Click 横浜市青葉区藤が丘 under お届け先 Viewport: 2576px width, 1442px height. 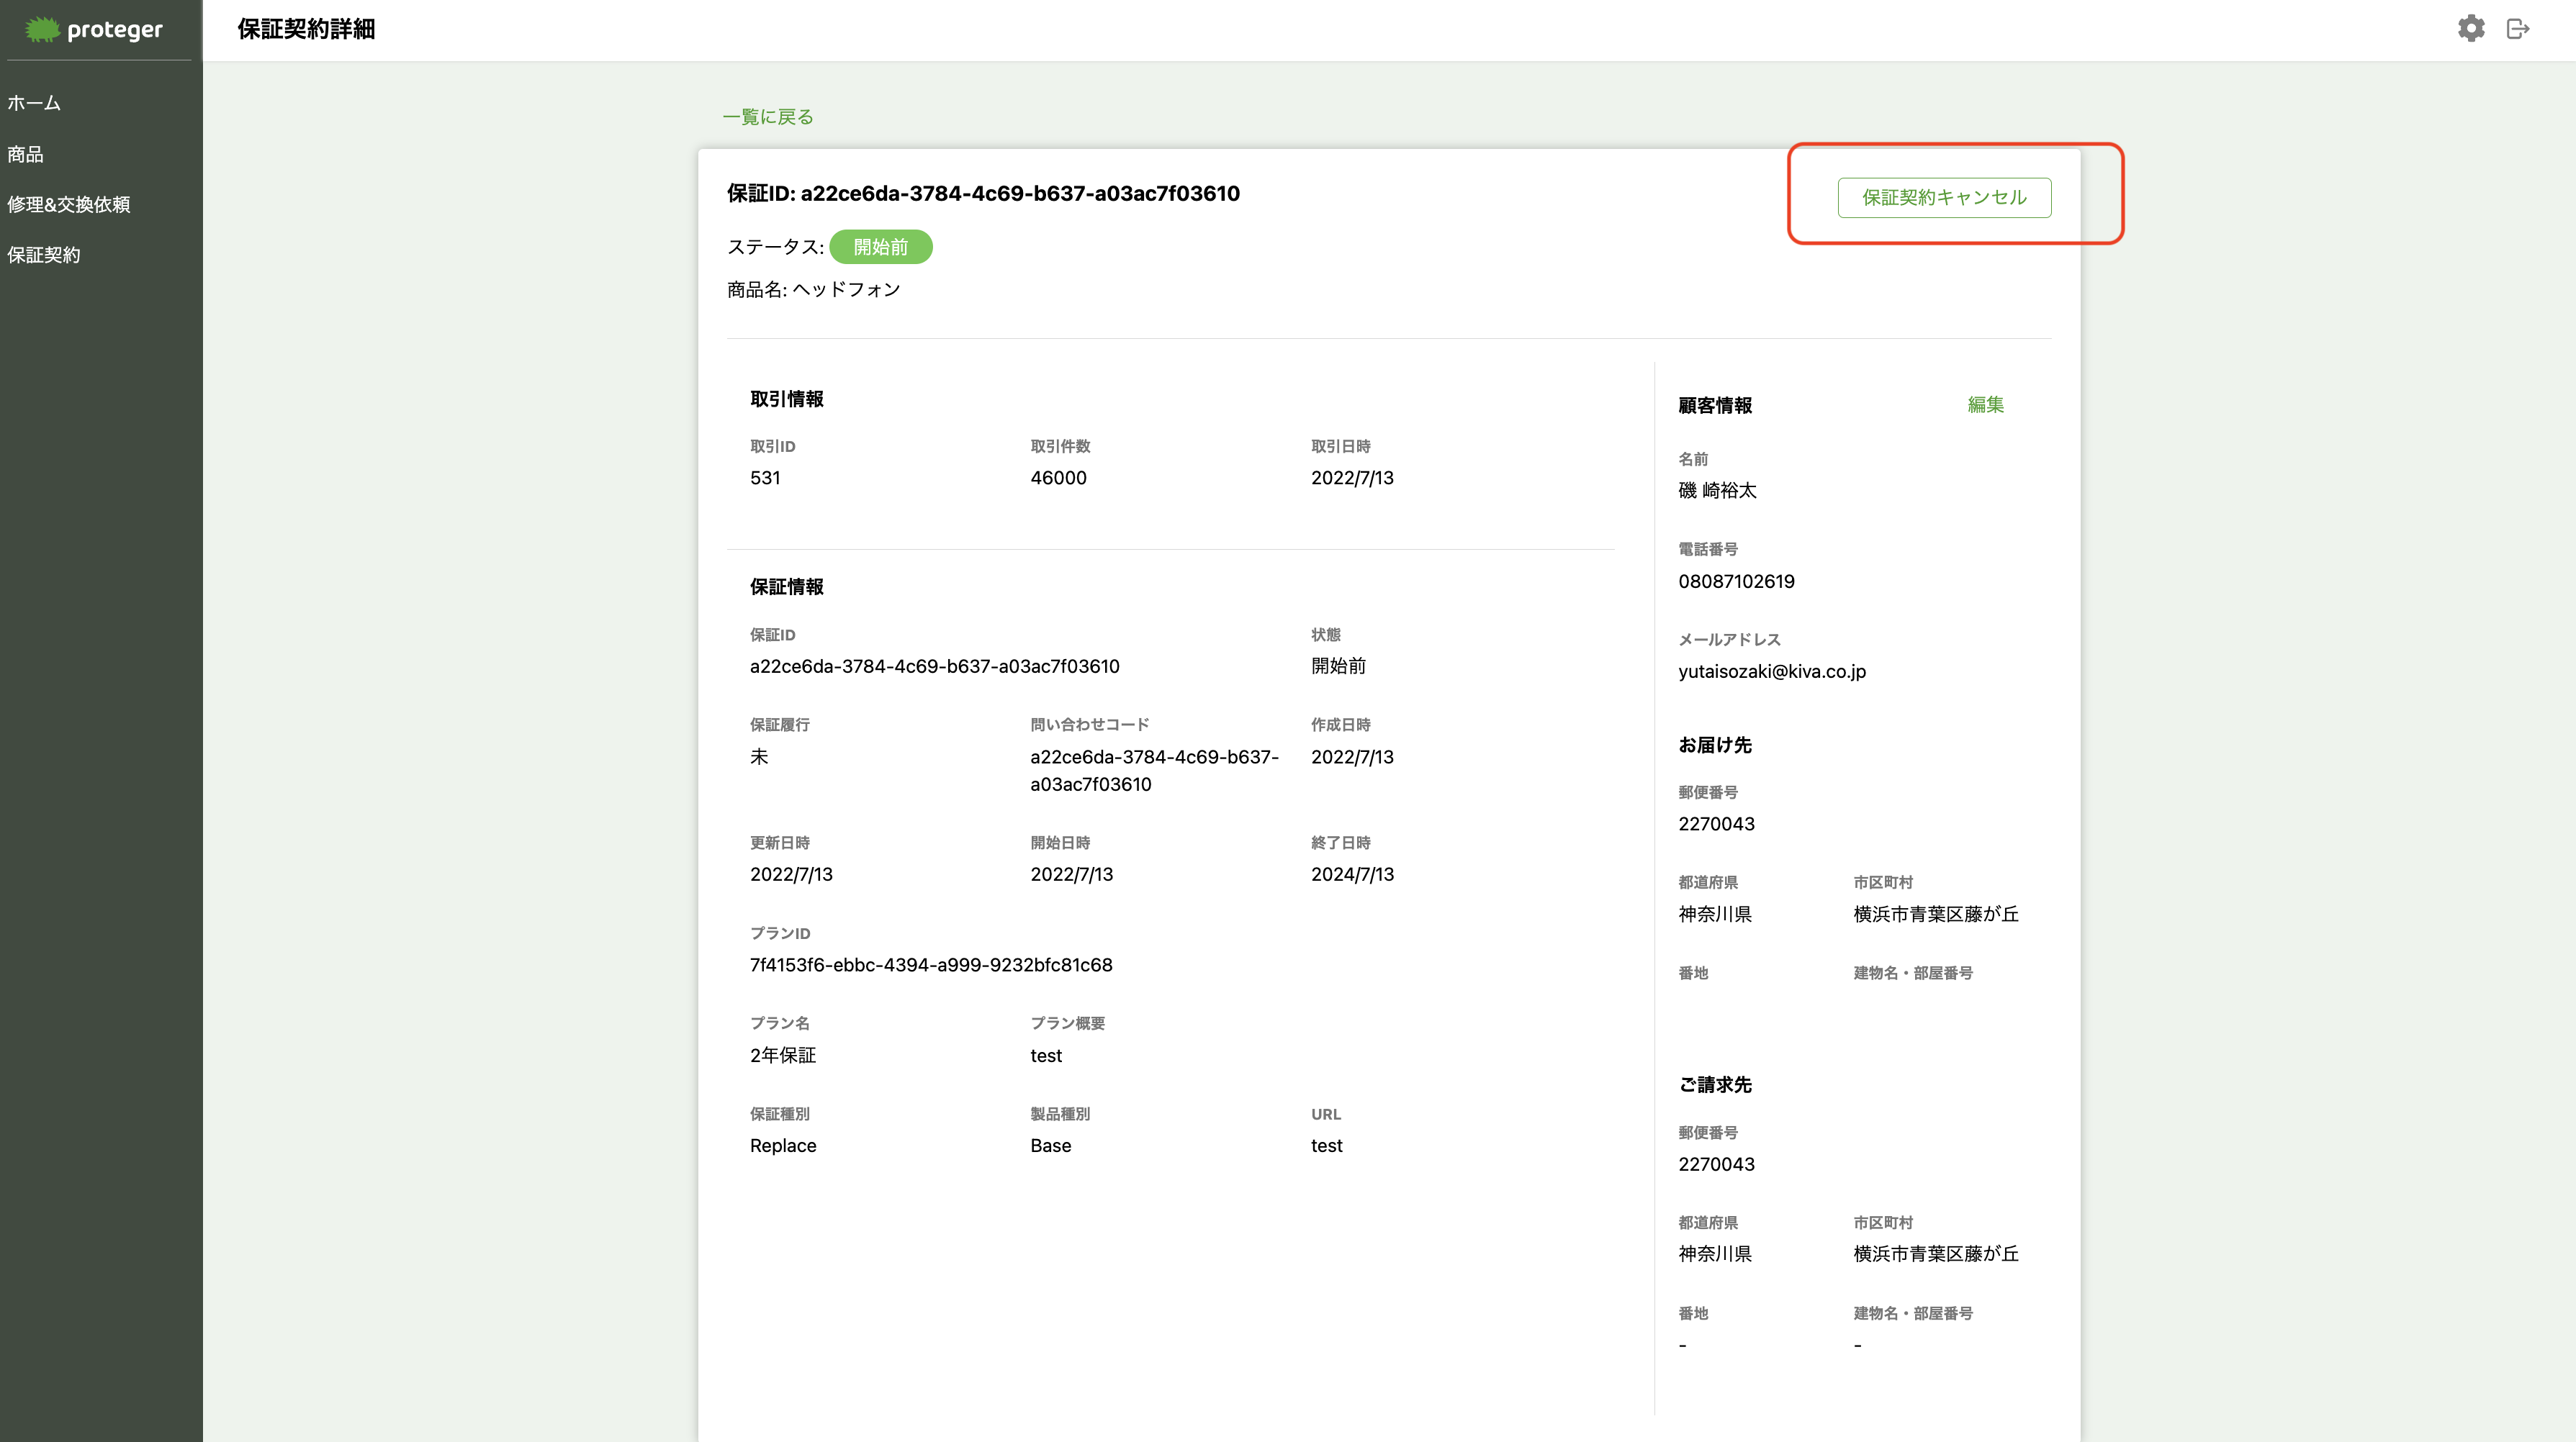pyautogui.click(x=1935, y=915)
